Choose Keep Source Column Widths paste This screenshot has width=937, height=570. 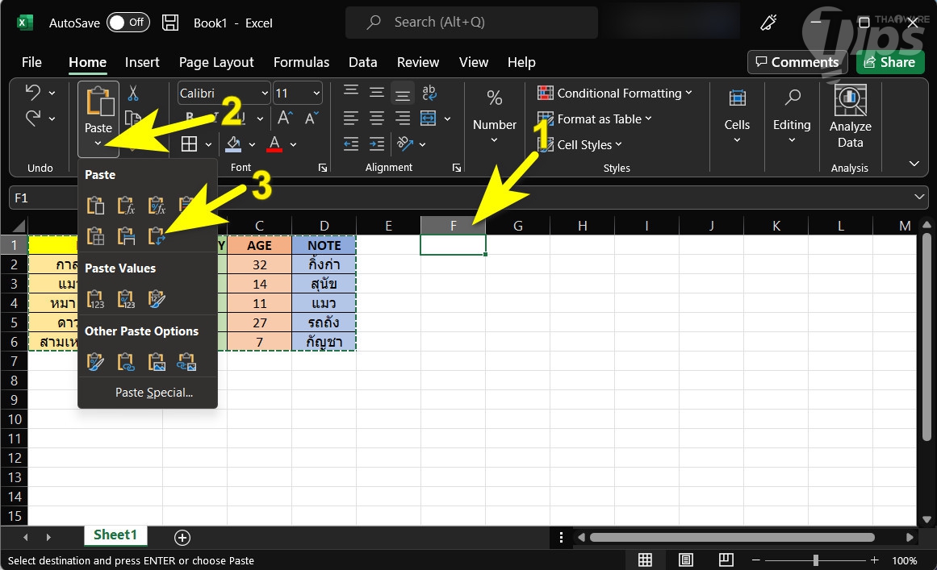pyautogui.click(x=126, y=236)
